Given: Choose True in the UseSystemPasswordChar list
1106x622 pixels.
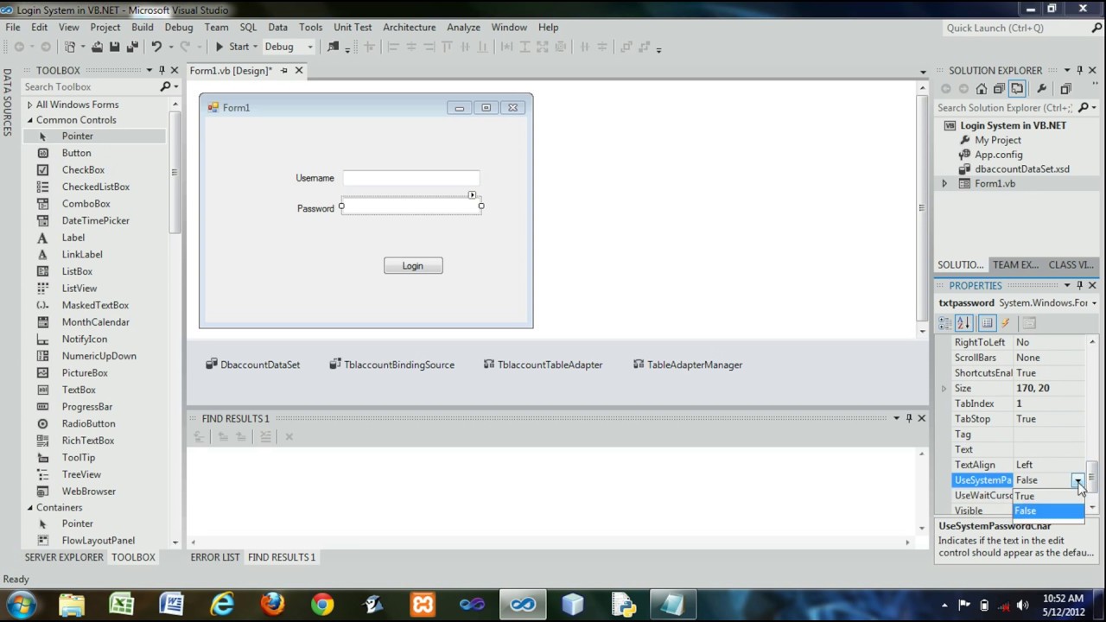Looking at the screenshot, I should (x=1049, y=496).
